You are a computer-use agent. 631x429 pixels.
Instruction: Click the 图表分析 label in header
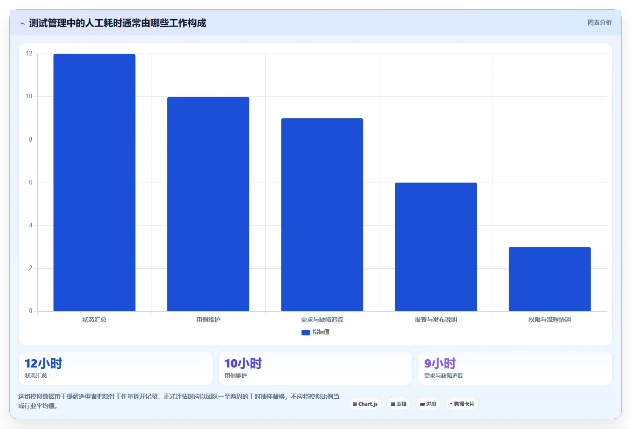tap(599, 22)
